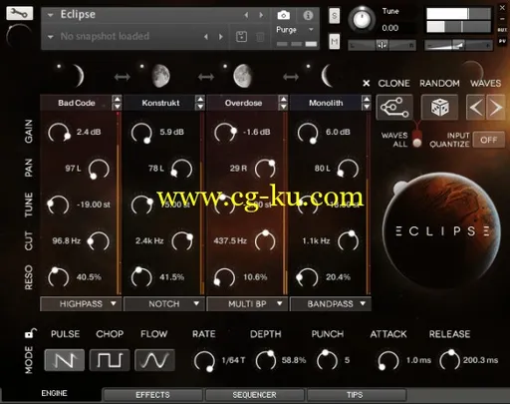Viewport: 510px width, 404px height.
Task: Open the NOTCH filter type dropdown
Action: pyautogui.click(x=164, y=304)
